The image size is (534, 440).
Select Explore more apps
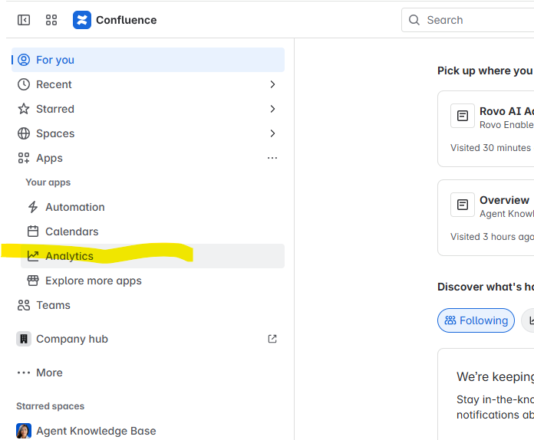click(93, 281)
